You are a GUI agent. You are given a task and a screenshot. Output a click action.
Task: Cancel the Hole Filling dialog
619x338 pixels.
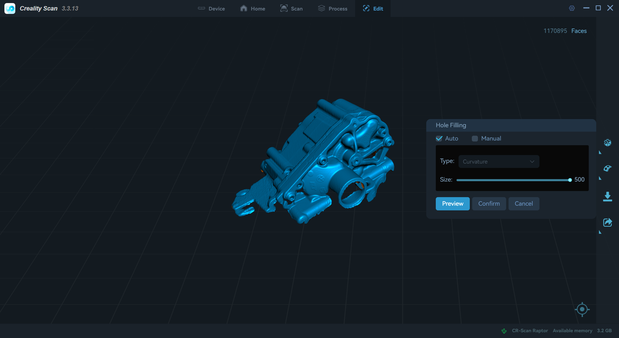point(523,204)
